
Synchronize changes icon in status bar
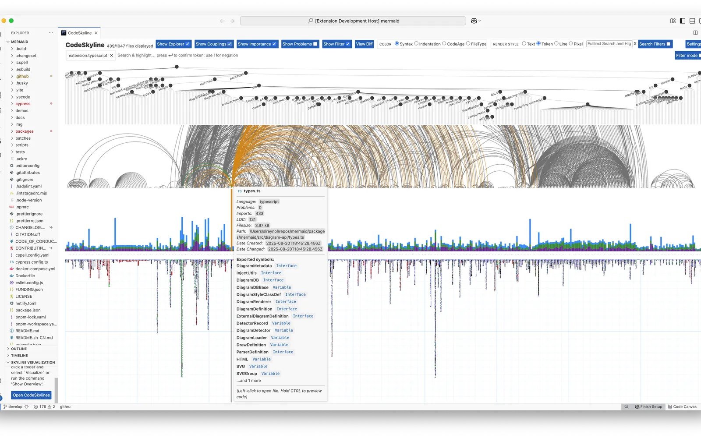pos(27,406)
